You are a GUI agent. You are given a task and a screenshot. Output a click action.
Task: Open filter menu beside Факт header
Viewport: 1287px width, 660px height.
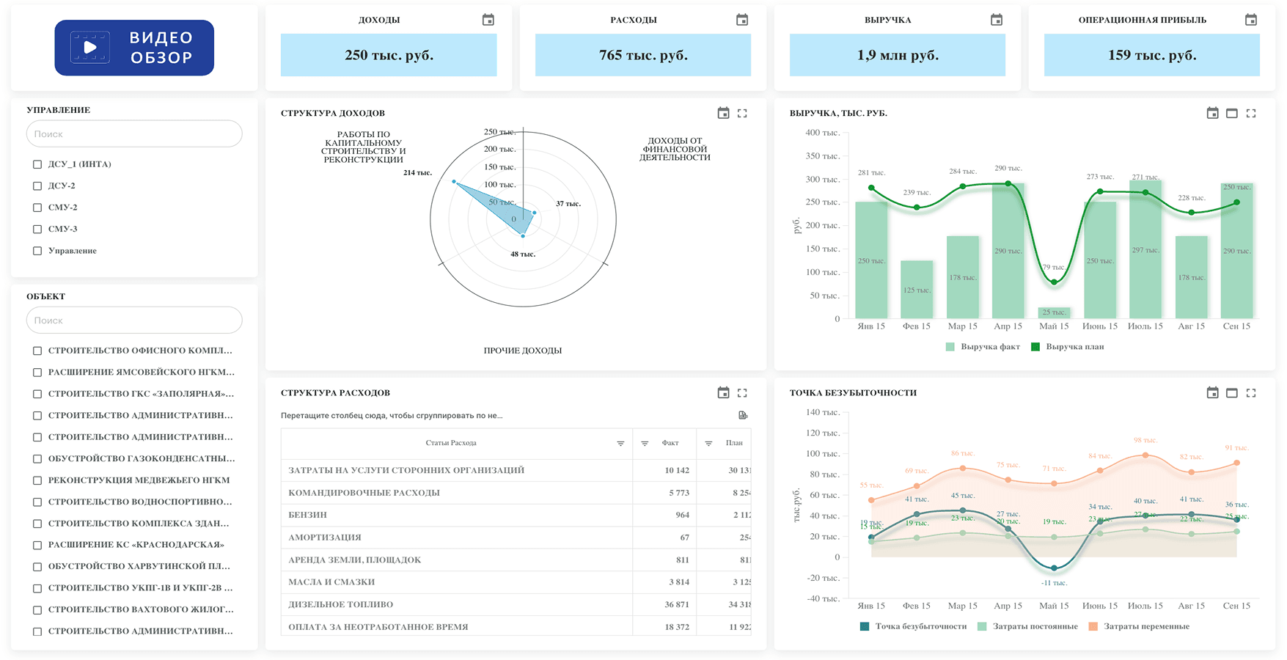645,443
